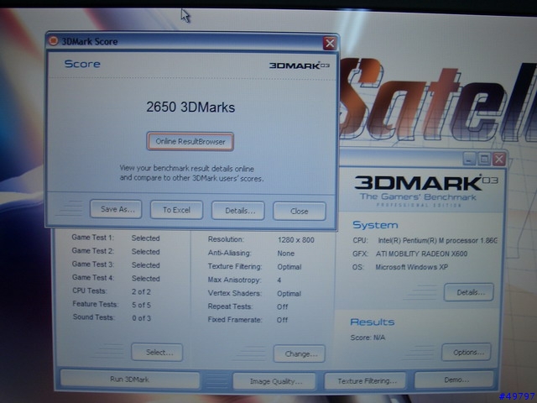Click Save As... in score dialog
This screenshot has height=403, width=537.
pos(116,209)
